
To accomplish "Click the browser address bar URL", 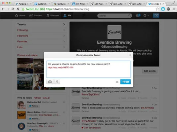I will 67,9.
